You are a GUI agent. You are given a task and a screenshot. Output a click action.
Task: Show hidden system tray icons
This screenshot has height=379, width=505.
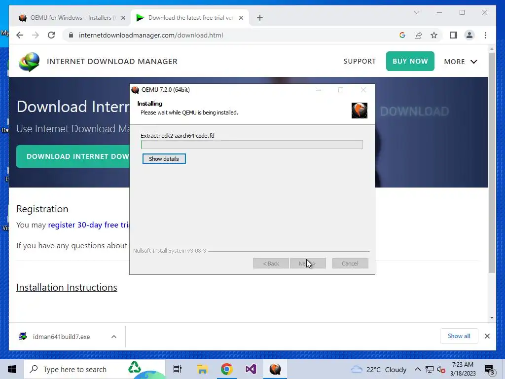[417, 369]
